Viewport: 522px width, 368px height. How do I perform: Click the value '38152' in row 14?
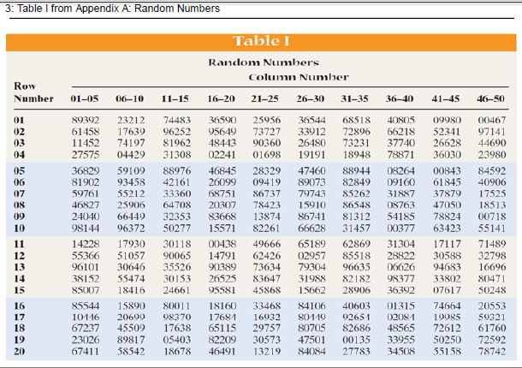pos(86,279)
